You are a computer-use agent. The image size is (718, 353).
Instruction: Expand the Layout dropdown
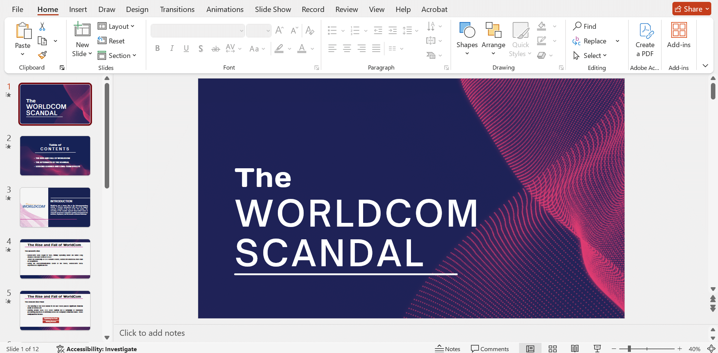click(x=116, y=26)
